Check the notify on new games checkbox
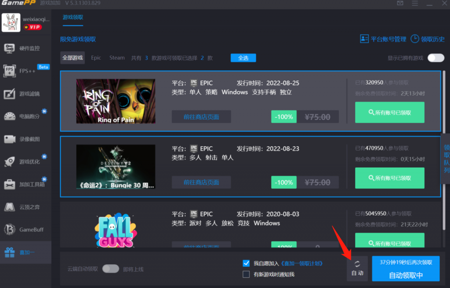 [x=246, y=274]
